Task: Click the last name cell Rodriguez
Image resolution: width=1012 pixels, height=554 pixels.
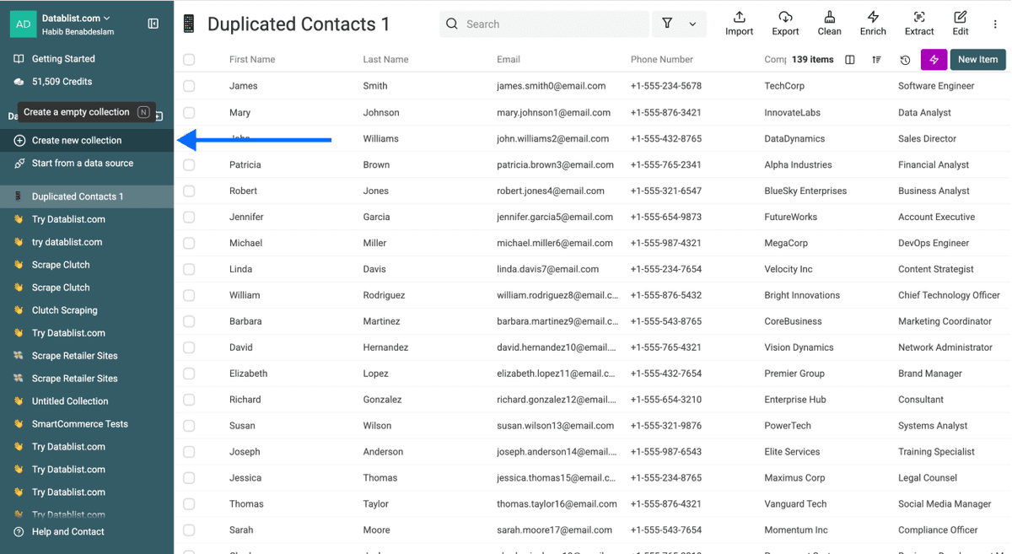Action: point(384,296)
